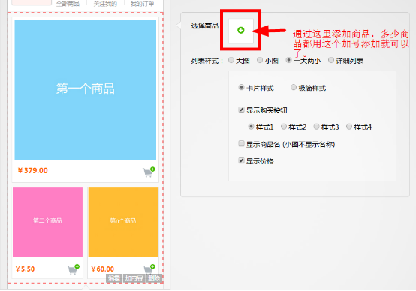Select 详细列表 list style radio
This screenshot has height=291, width=416.
pyautogui.click(x=331, y=60)
